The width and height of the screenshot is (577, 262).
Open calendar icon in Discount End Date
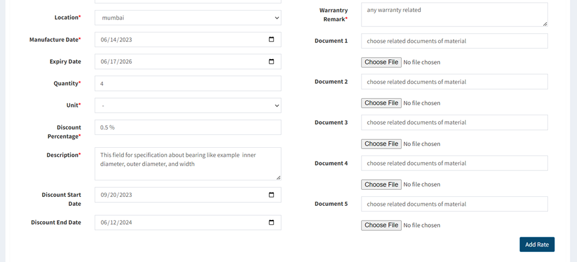[x=272, y=222]
